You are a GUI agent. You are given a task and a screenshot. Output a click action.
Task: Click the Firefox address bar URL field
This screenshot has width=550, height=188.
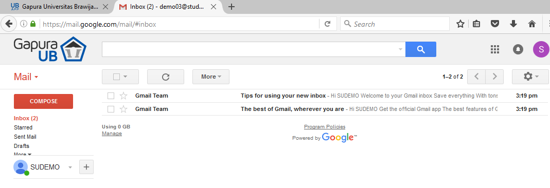click(x=179, y=24)
